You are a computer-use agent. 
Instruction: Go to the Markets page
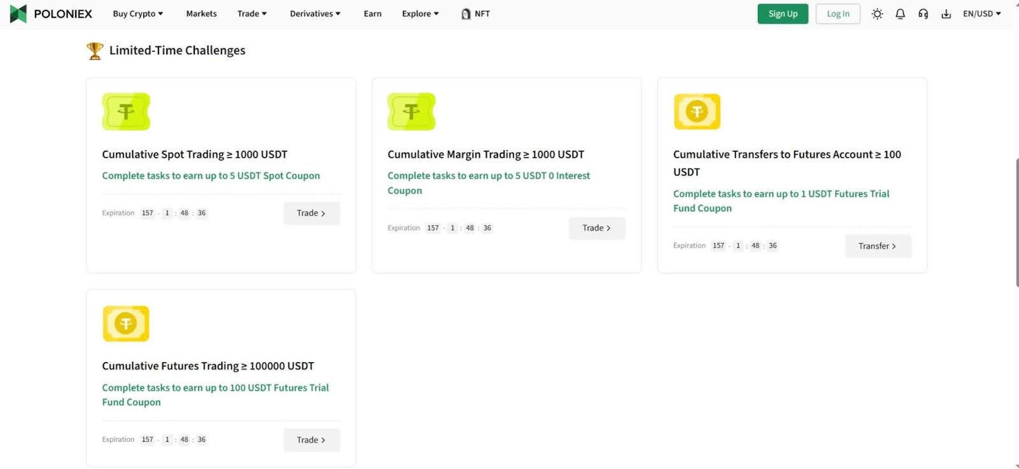click(x=201, y=13)
